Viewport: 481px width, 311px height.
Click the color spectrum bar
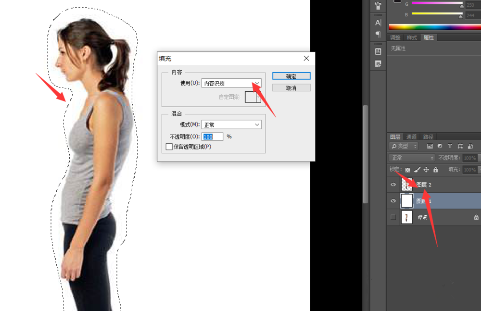point(433,27)
